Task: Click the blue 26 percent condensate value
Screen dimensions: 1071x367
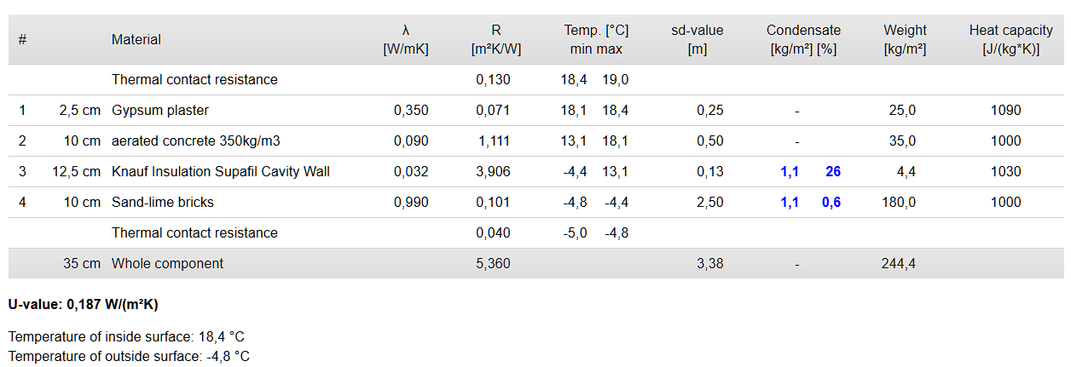Action: [833, 171]
